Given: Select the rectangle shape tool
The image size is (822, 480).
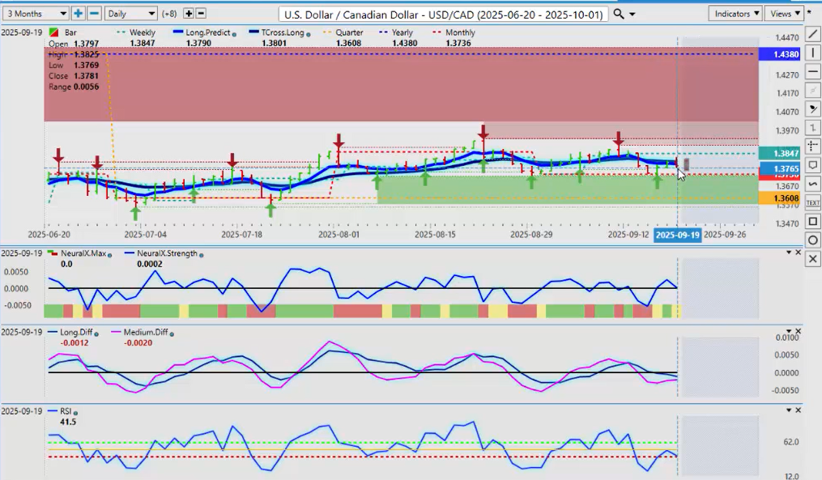Looking at the screenshot, I should pos(812,221).
